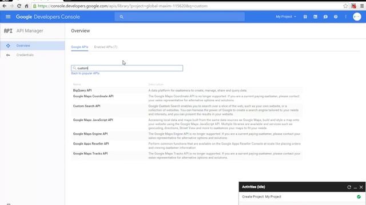This screenshot has height=205, width=366.
Task: Click the top blue search bar
Action: pos(180,17)
